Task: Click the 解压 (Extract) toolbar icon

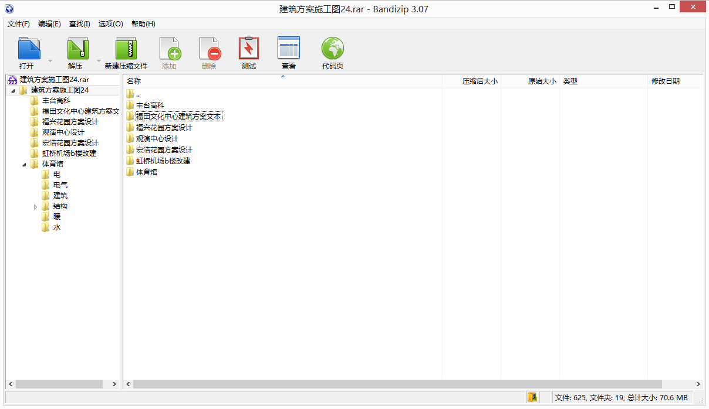Action: (x=77, y=49)
